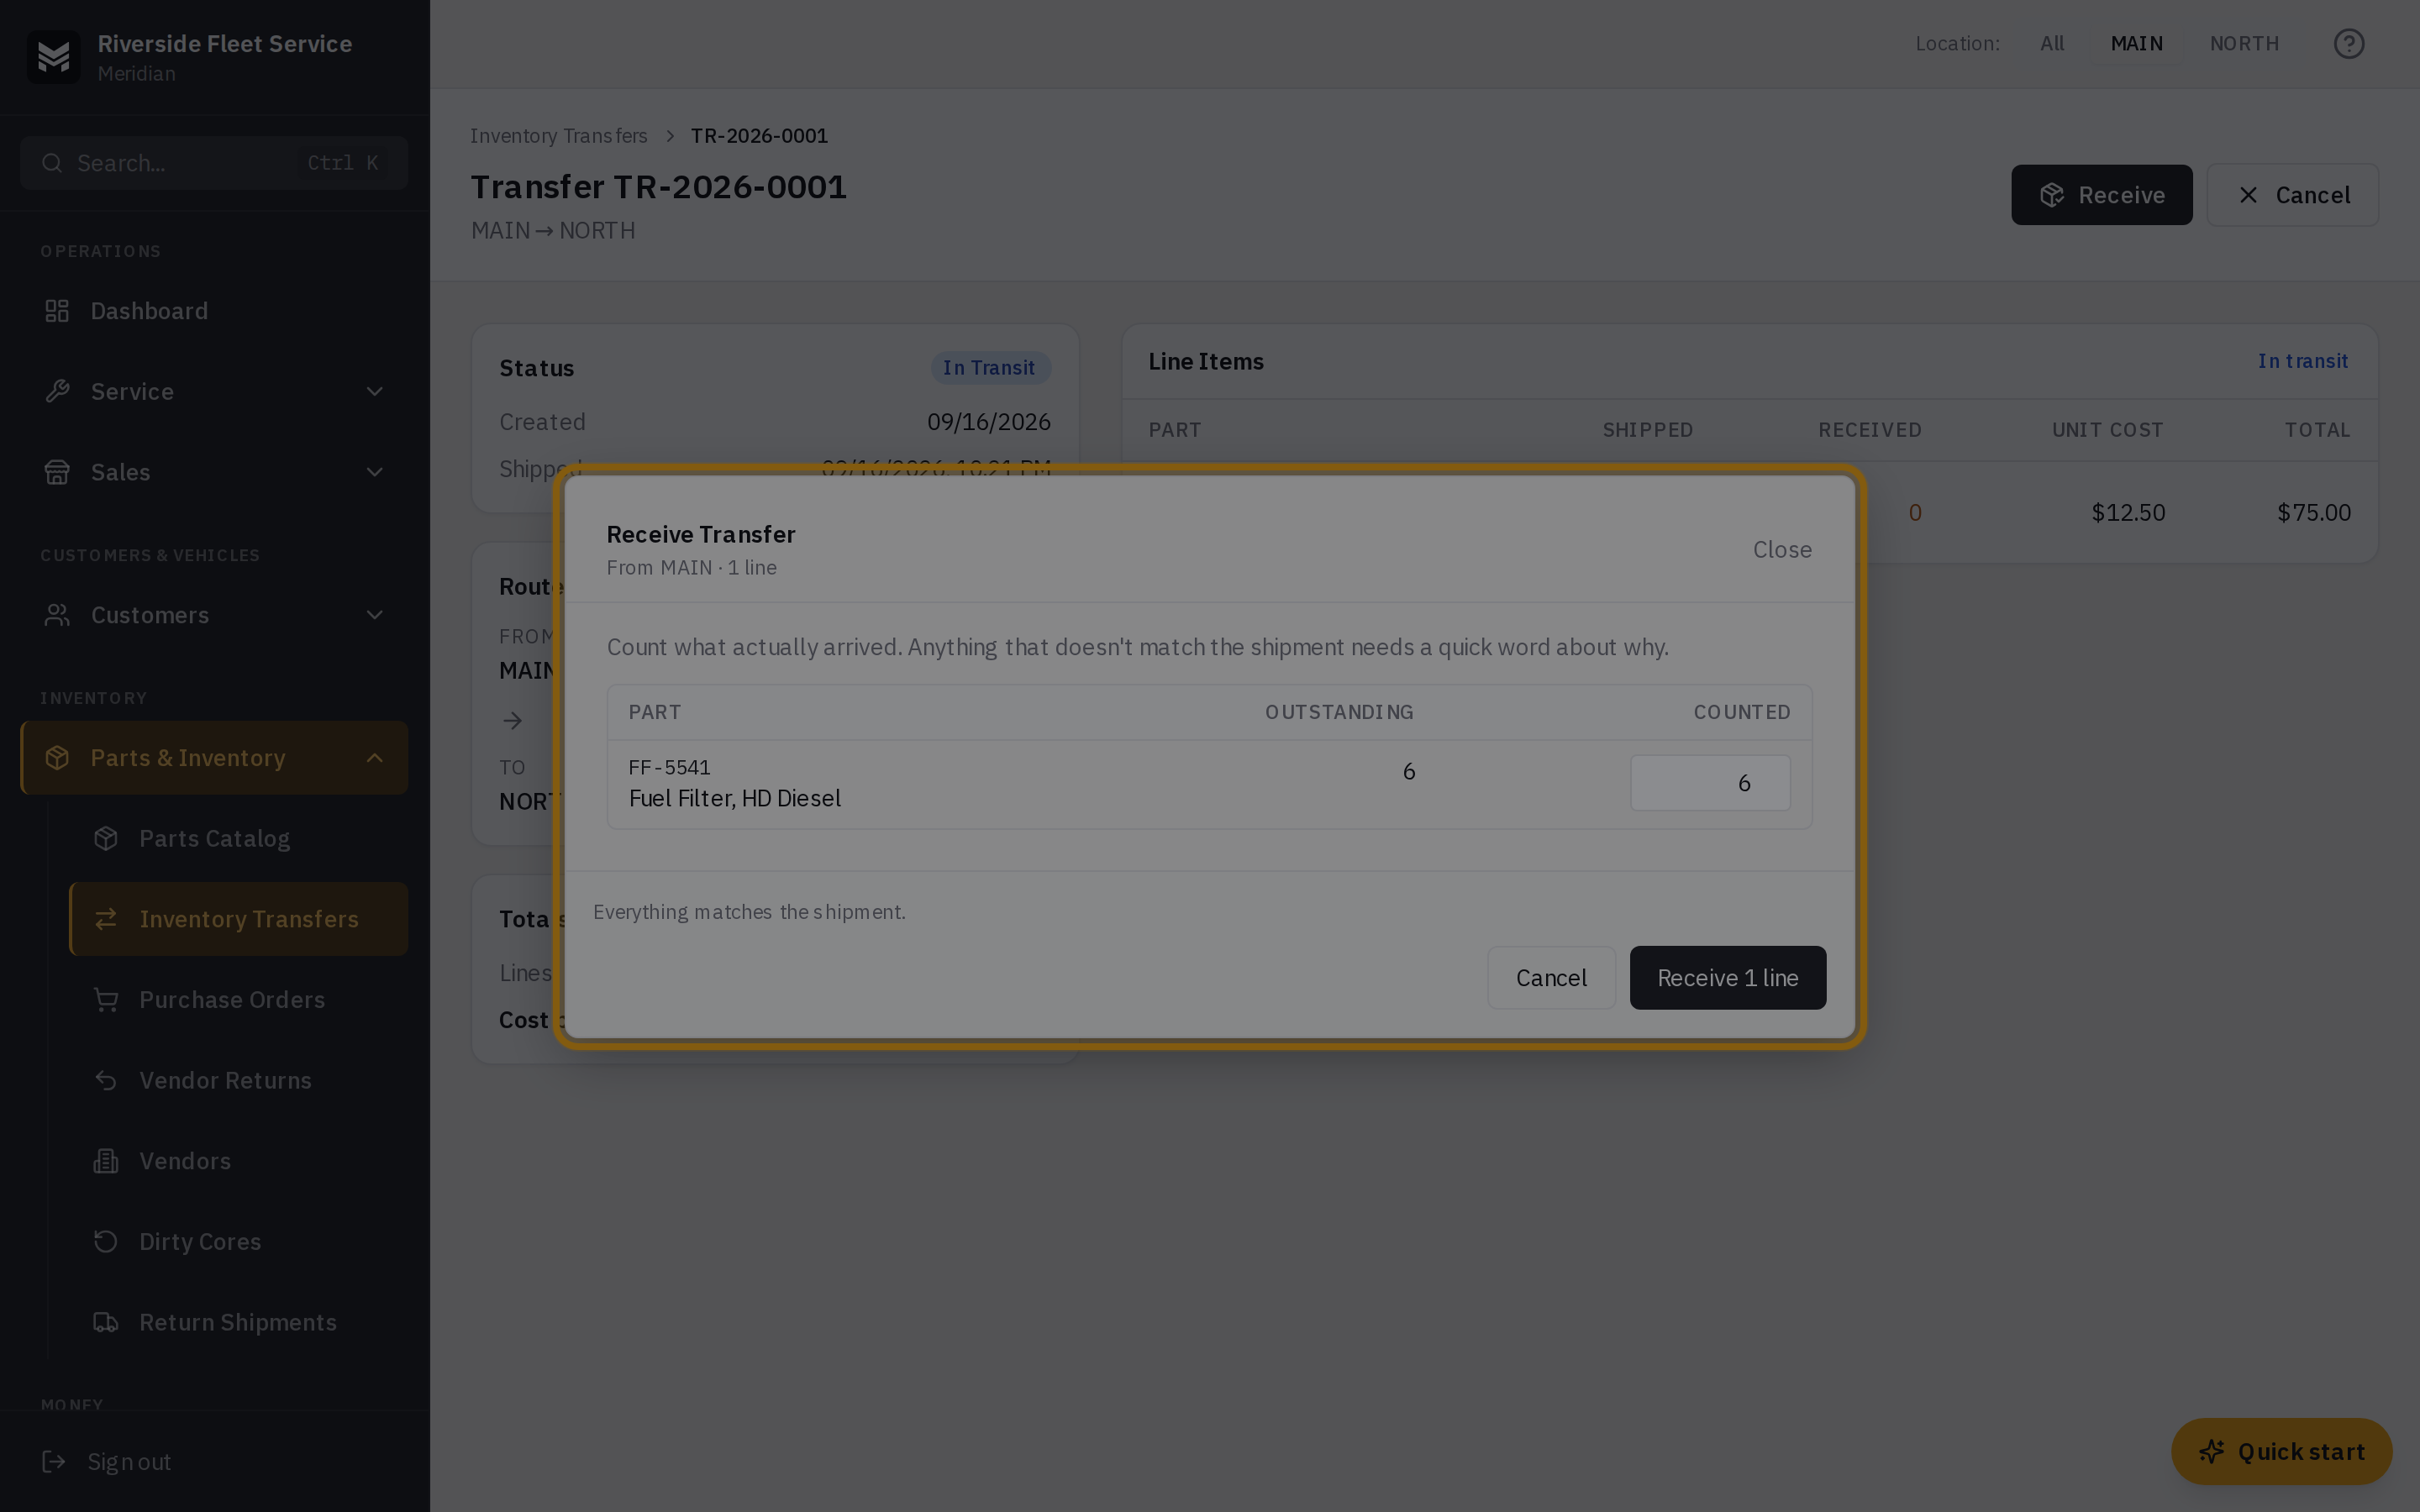Screen dimensions: 2420x1512
Task: Click the $75.00 total value
Action: (2313, 512)
